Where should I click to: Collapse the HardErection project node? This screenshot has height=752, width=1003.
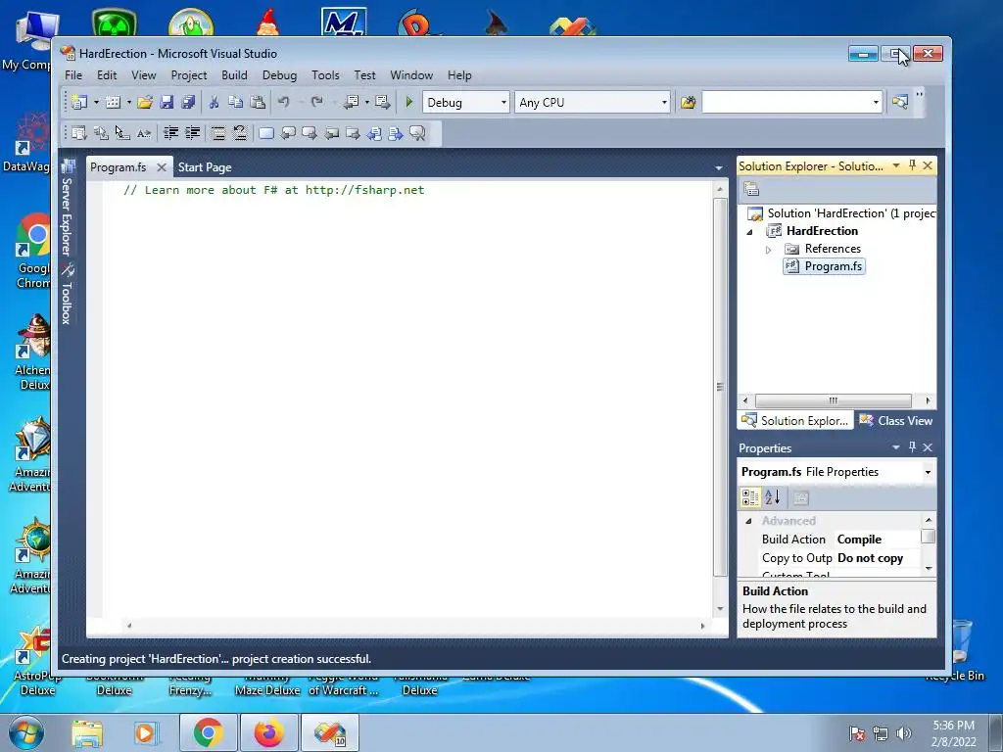coord(749,232)
